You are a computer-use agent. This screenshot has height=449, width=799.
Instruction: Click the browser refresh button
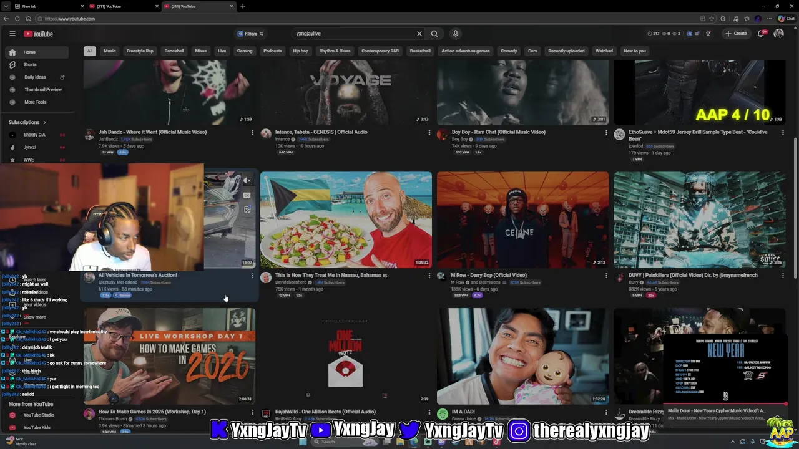(17, 19)
